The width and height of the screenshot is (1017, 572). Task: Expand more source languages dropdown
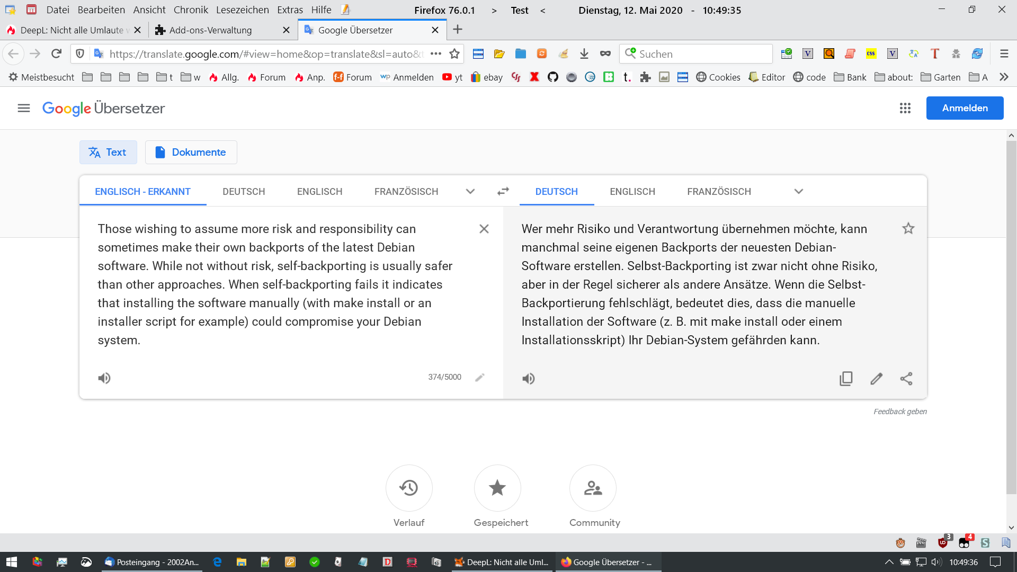click(x=470, y=191)
